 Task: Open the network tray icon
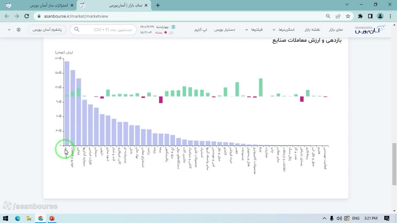(x=347, y=218)
